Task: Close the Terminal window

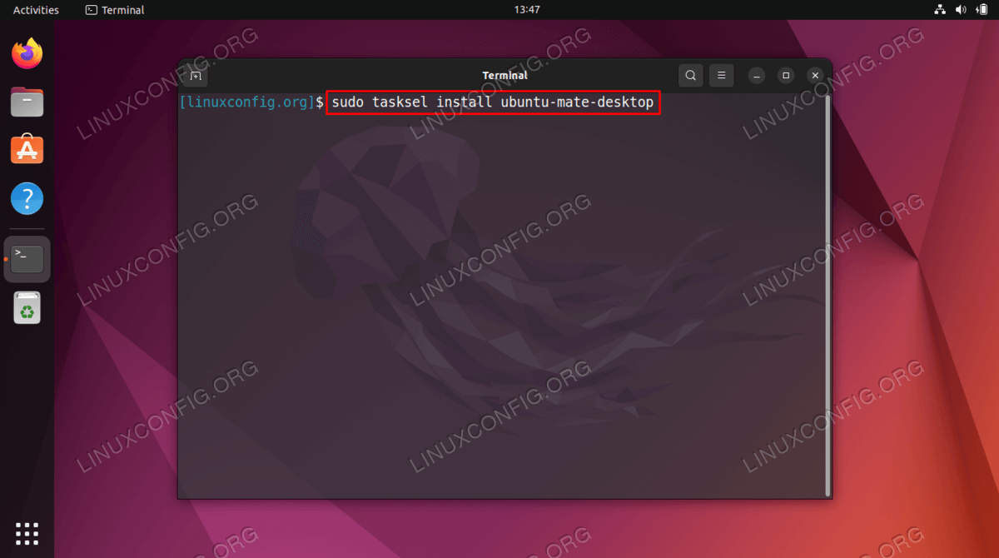Action: [815, 76]
